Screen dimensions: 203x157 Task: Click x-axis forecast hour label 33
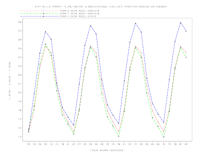90,144
